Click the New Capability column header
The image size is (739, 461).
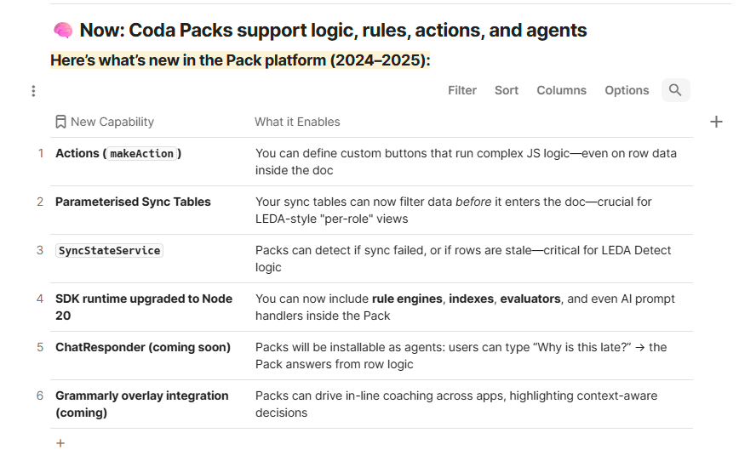(x=112, y=122)
